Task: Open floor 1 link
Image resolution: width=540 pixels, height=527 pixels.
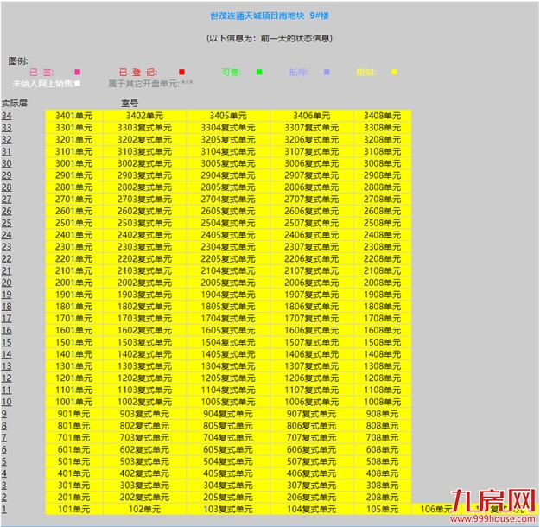Action: click(x=4, y=509)
